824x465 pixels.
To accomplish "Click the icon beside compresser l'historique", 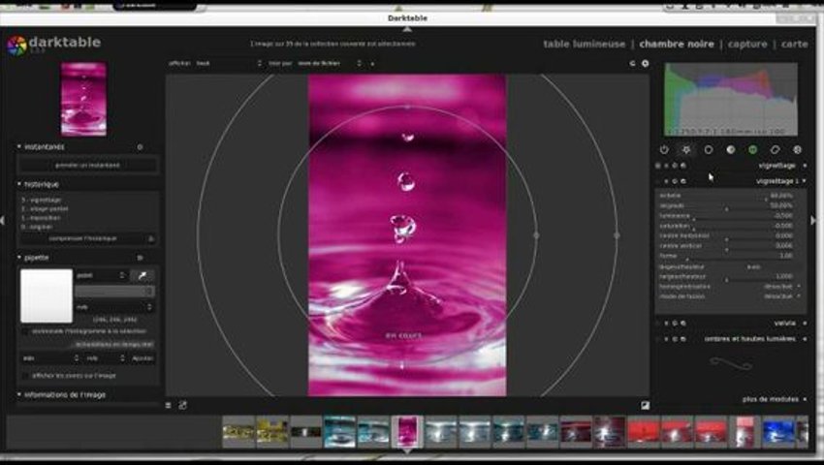I will coord(151,238).
